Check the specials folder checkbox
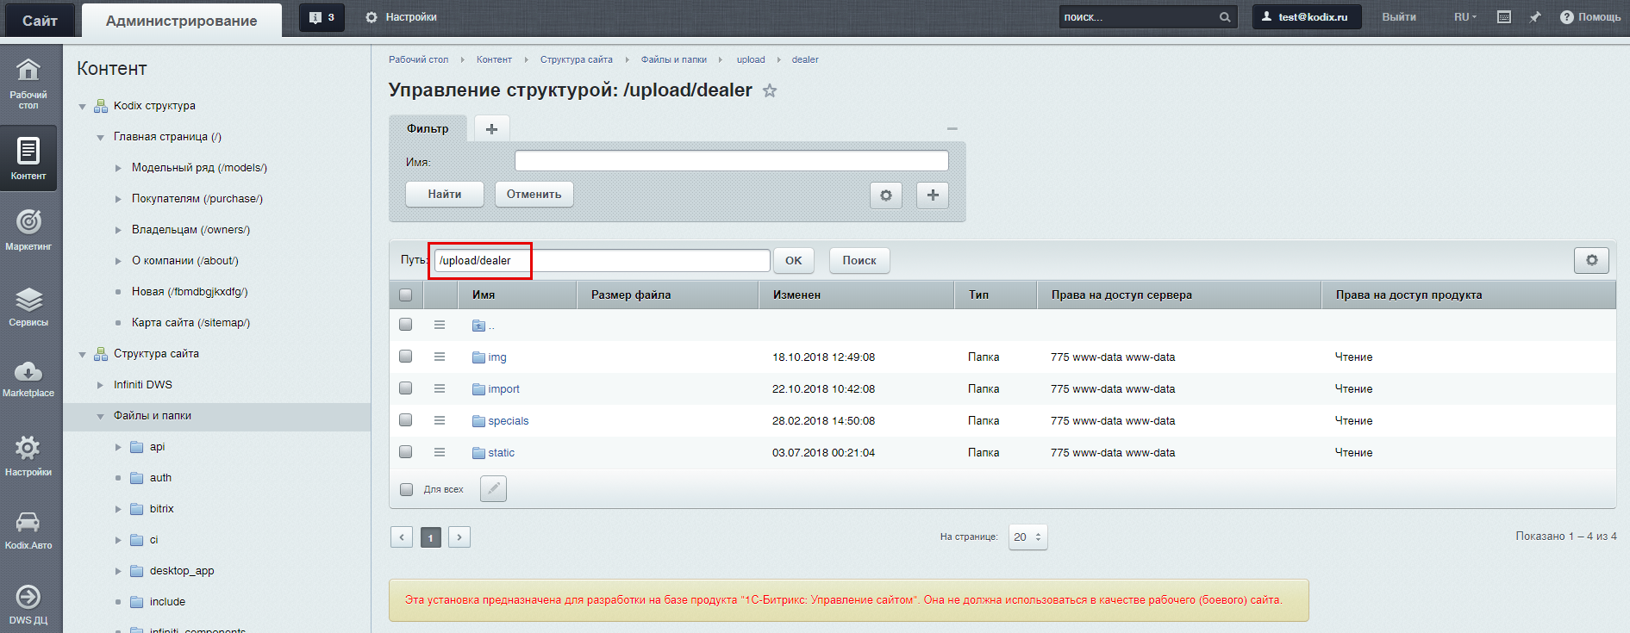Image resolution: width=1630 pixels, height=633 pixels. pos(406,420)
